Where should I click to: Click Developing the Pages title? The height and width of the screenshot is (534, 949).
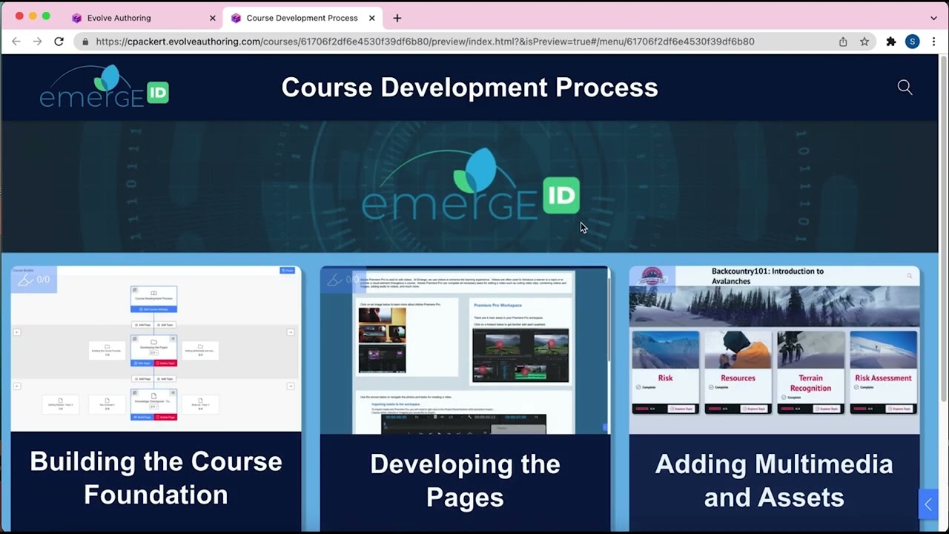pos(465,481)
